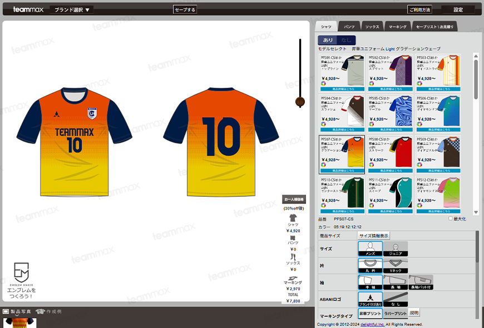Click the socks price icon above ソックス

[x=293, y=257]
